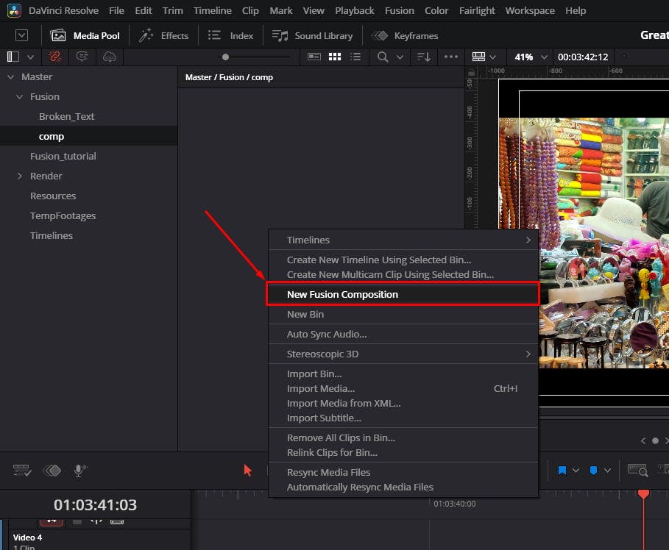
Task: Open the Fusion menu in menu bar
Action: [399, 10]
